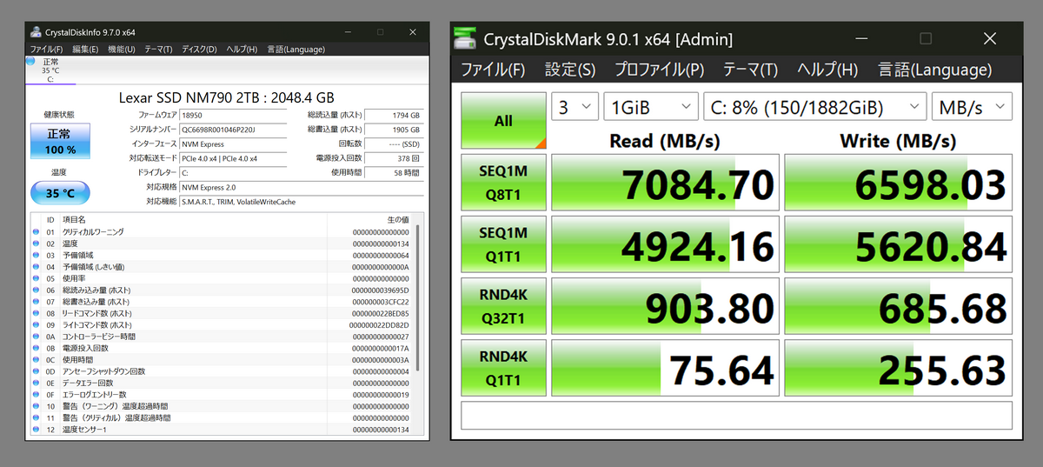Open ディスク(D) menu in CrystalDiskInfo

[x=199, y=49]
